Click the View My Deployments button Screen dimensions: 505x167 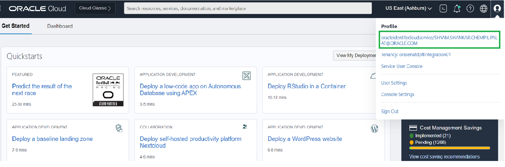pyautogui.click(x=355, y=56)
